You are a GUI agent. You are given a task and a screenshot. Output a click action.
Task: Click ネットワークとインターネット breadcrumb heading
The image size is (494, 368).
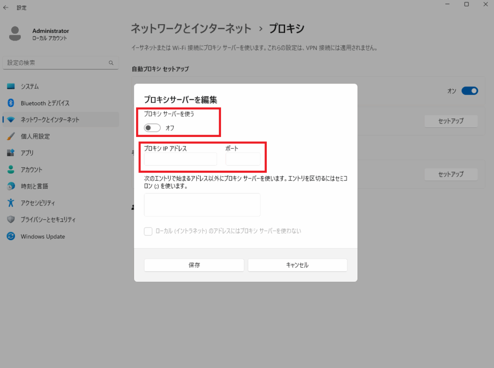coord(191,28)
